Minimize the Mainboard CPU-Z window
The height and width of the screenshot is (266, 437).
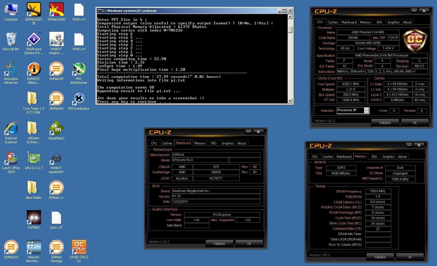(x=248, y=132)
